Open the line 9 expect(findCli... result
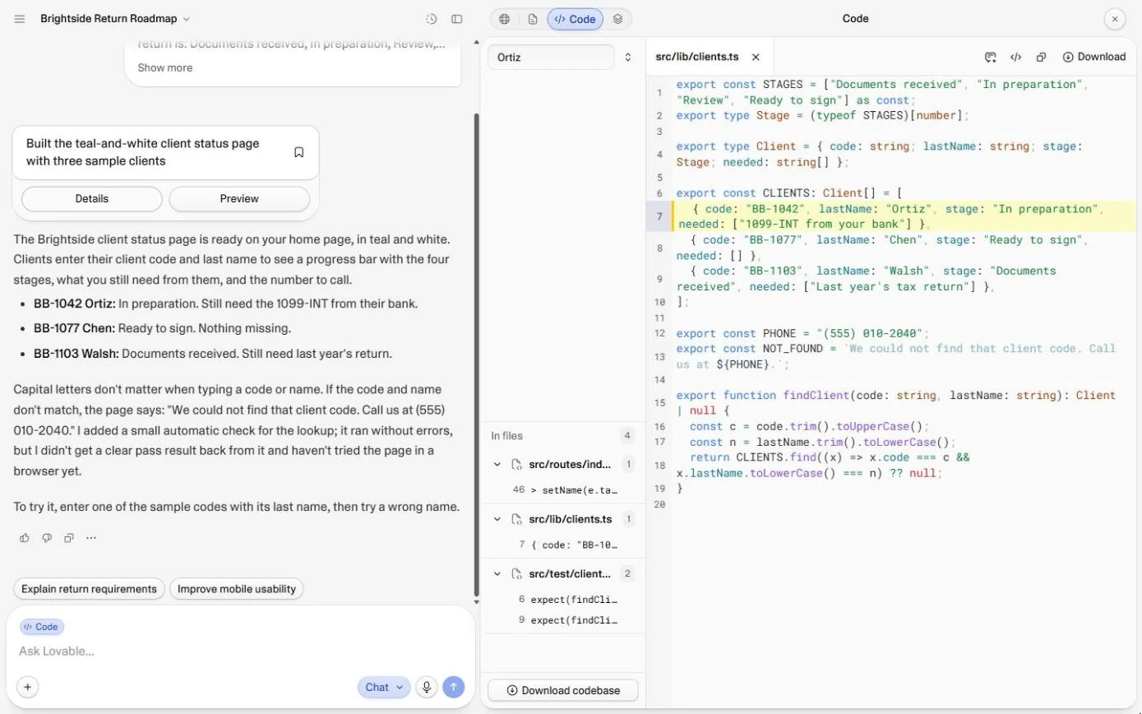The height and width of the screenshot is (714, 1142). point(563,620)
